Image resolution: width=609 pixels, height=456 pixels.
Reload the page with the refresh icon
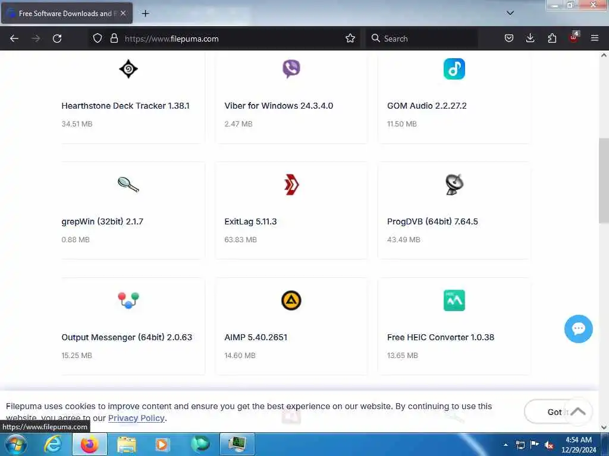pos(57,39)
